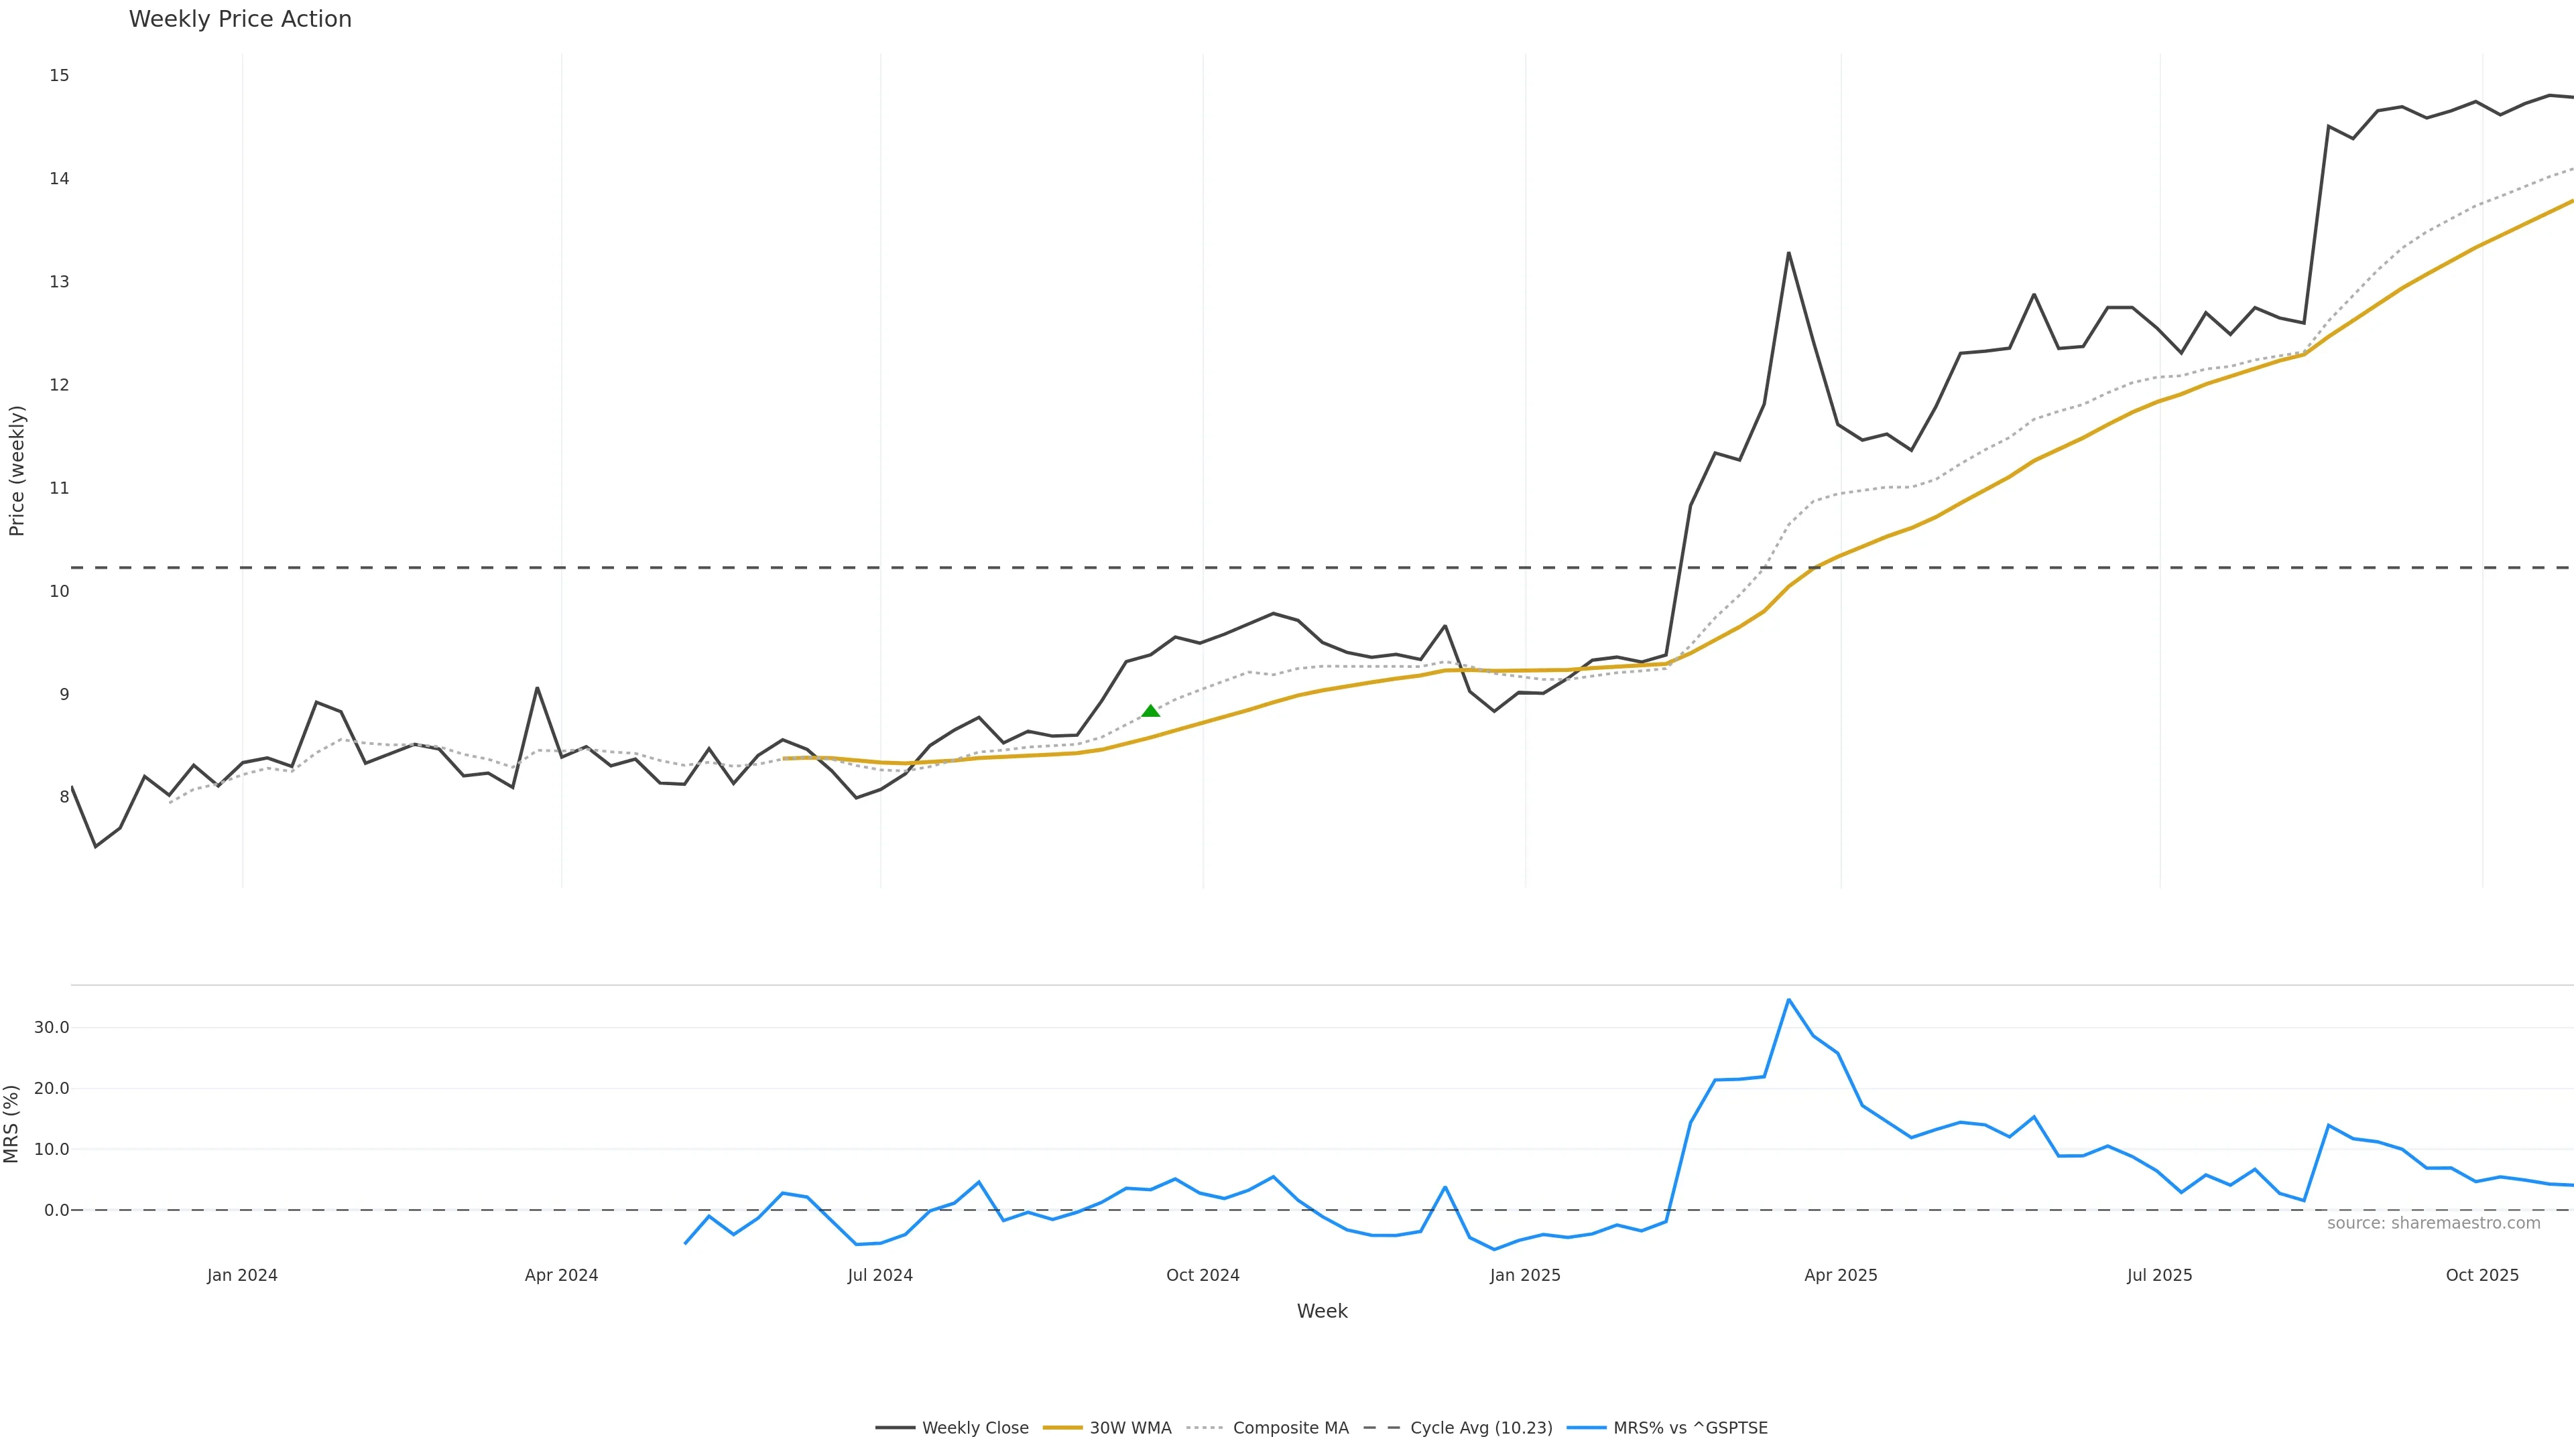Image resolution: width=2574 pixels, height=1447 pixels.
Task: Click the Cycle Avg (10.23) legend label
Action: pyautogui.click(x=1481, y=1428)
